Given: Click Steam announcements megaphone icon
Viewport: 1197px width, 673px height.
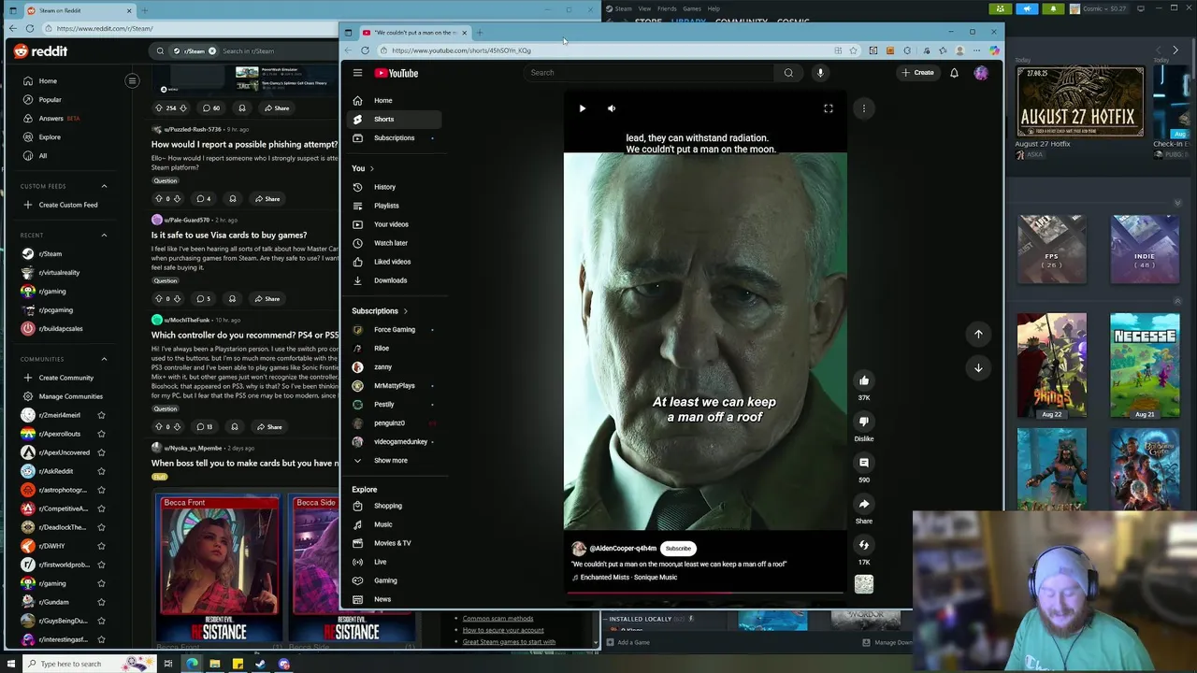Looking at the screenshot, I should point(1027,8).
